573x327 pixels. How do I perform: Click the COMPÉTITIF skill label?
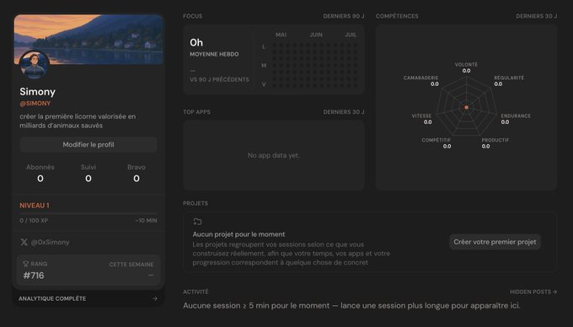(x=436, y=140)
